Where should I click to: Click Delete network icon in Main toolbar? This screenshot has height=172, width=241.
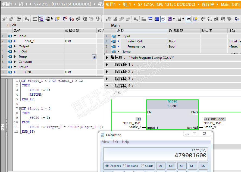point(115,19)
